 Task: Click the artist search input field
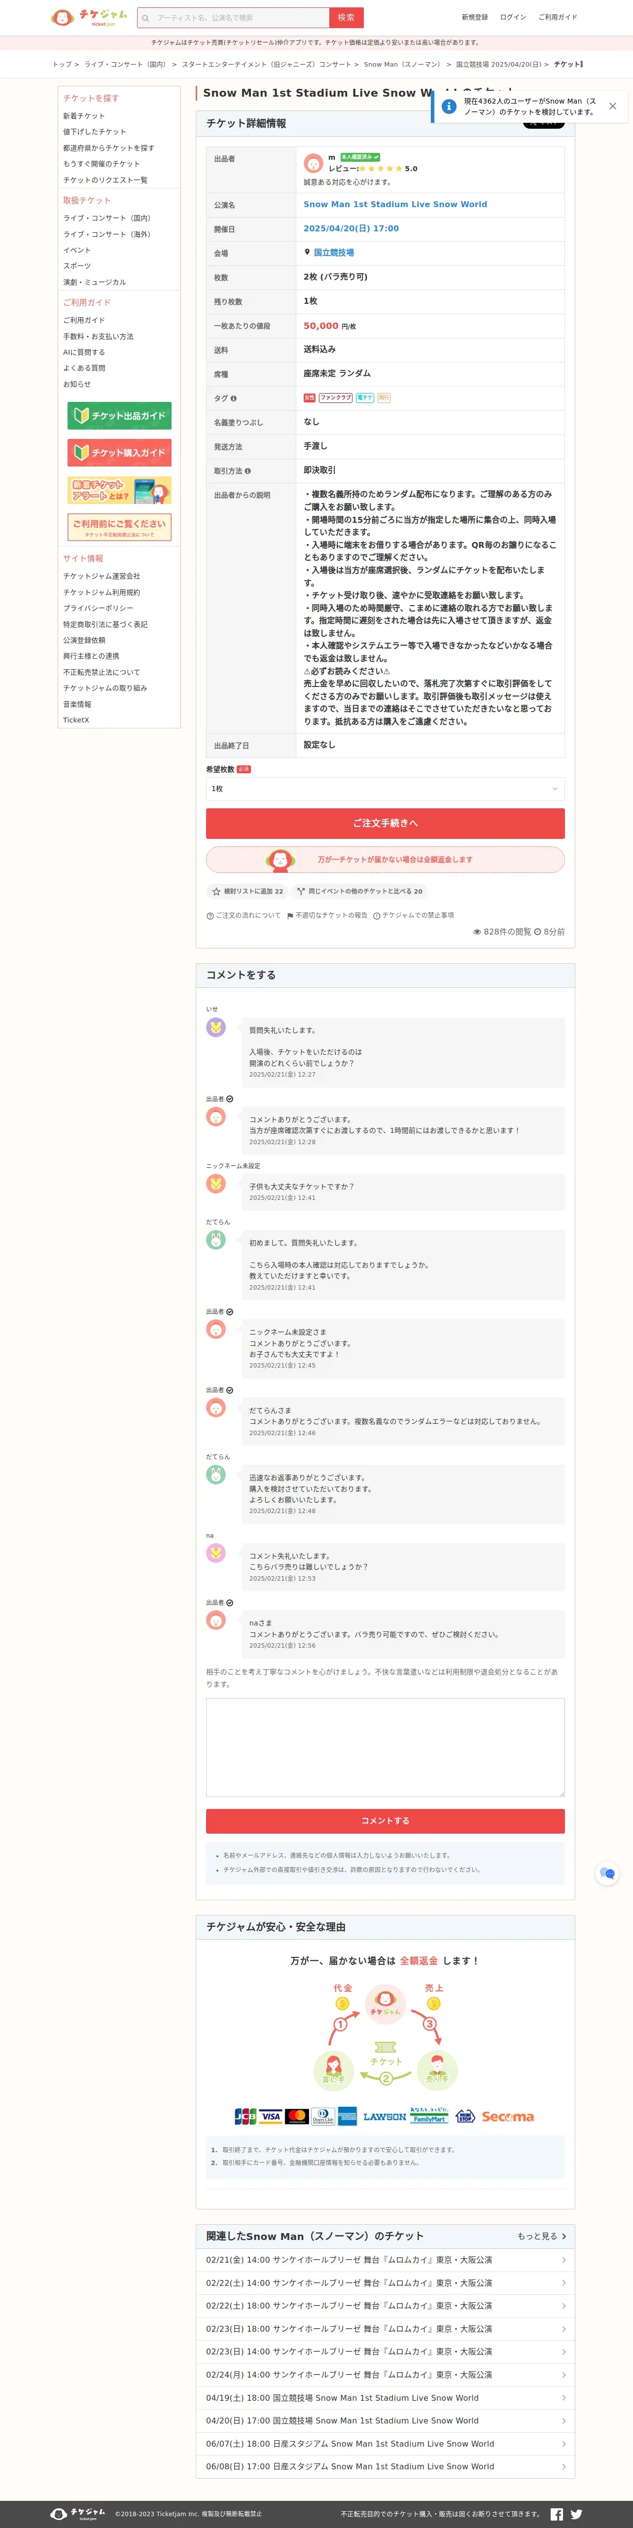pos(241,18)
